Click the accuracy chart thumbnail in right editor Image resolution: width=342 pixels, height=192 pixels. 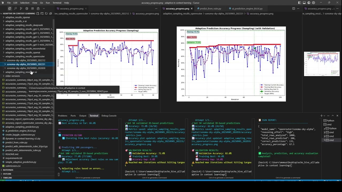(x=322, y=64)
